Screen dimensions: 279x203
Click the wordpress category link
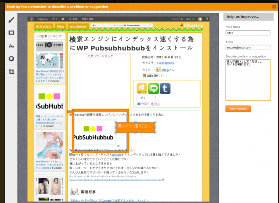pos(166,63)
